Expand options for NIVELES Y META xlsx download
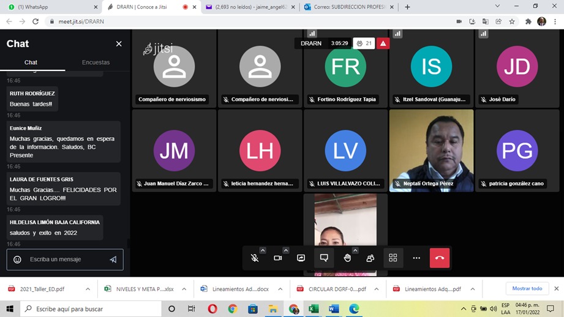Viewport: 564px width, 317px height. click(184, 289)
